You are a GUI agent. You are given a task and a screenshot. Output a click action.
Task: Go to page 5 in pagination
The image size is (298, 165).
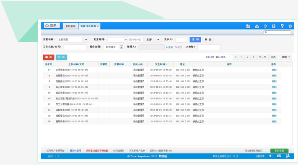point(254,57)
